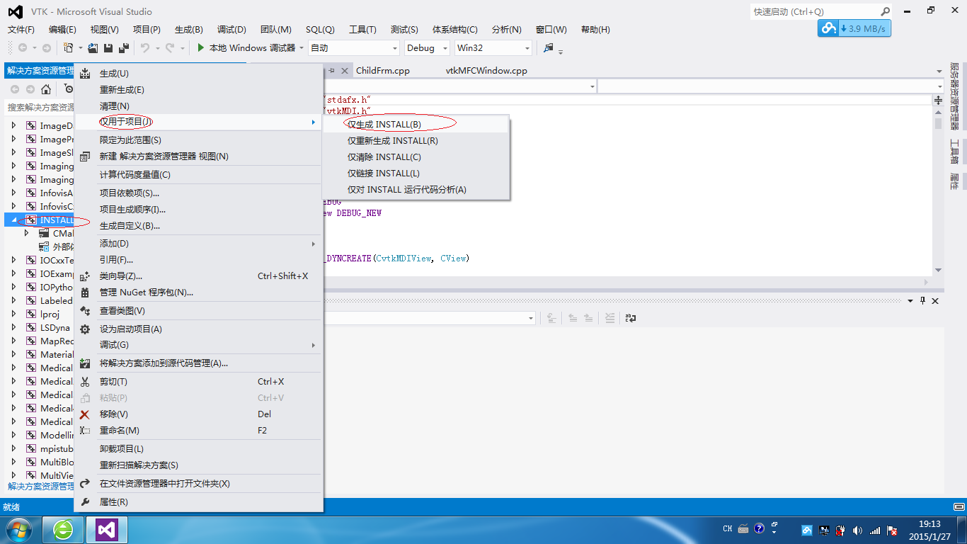Click the gear icon beside 设为启动项目(A)

85,329
